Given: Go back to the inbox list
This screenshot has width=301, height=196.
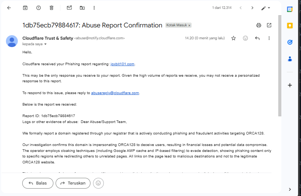Looking at the screenshot, I should pos(9,8).
